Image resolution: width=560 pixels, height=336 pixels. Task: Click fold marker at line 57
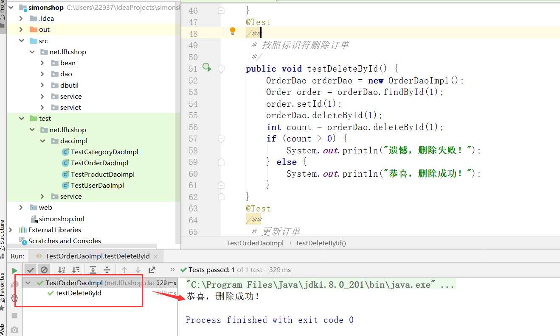tap(221, 139)
